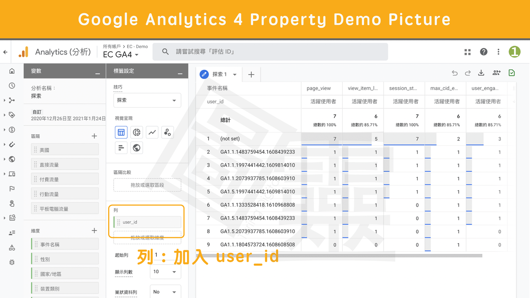Click the session_st... column header
The width and height of the screenshot is (530, 298).
pyautogui.click(x=404, y=88)
